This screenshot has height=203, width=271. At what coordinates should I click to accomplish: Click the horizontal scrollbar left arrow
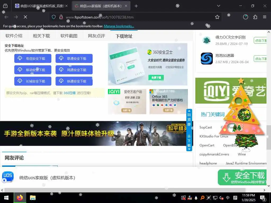tap(2, 190)
